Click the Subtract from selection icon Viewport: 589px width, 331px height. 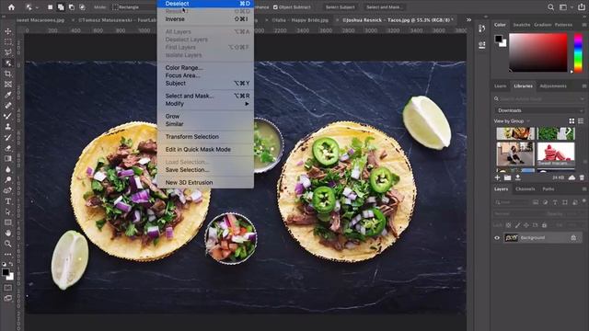[72, 7]
